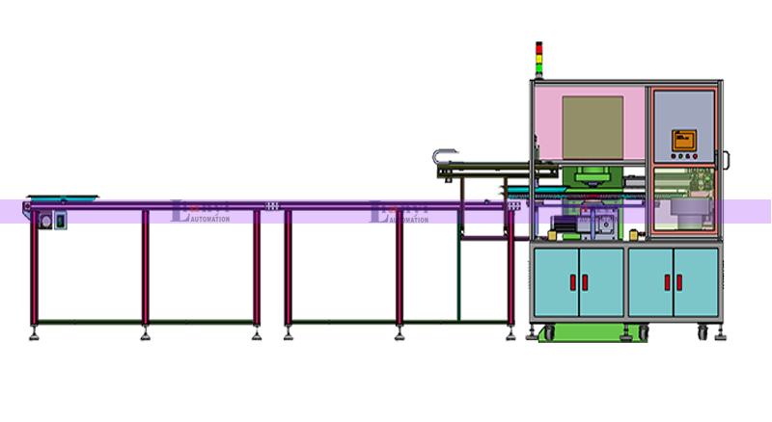This screenshot has width=772, height=422.
Task: Click the red handle on the leftmost cabinet door
Action: pos(572,282)
